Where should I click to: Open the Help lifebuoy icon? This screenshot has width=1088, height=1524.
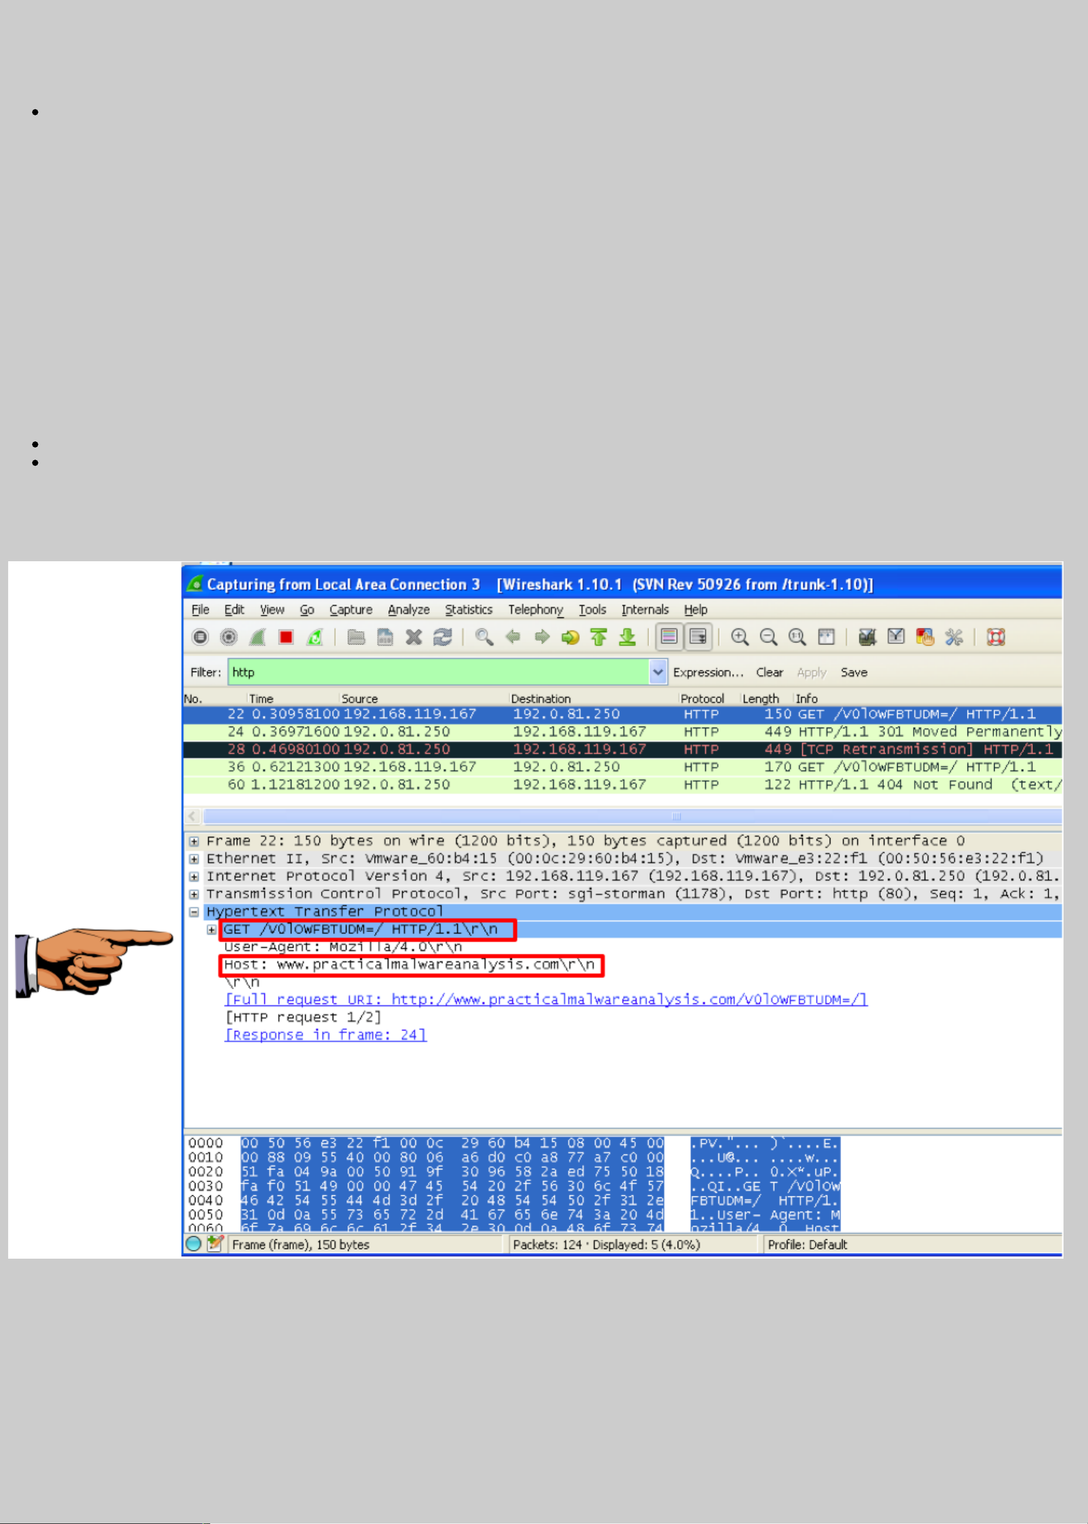pyautogui.click(x=996, y=637)
